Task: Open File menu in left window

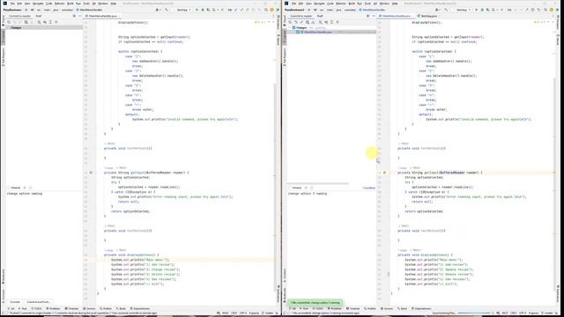Action: pyautogui.click(x=12, y=4)
